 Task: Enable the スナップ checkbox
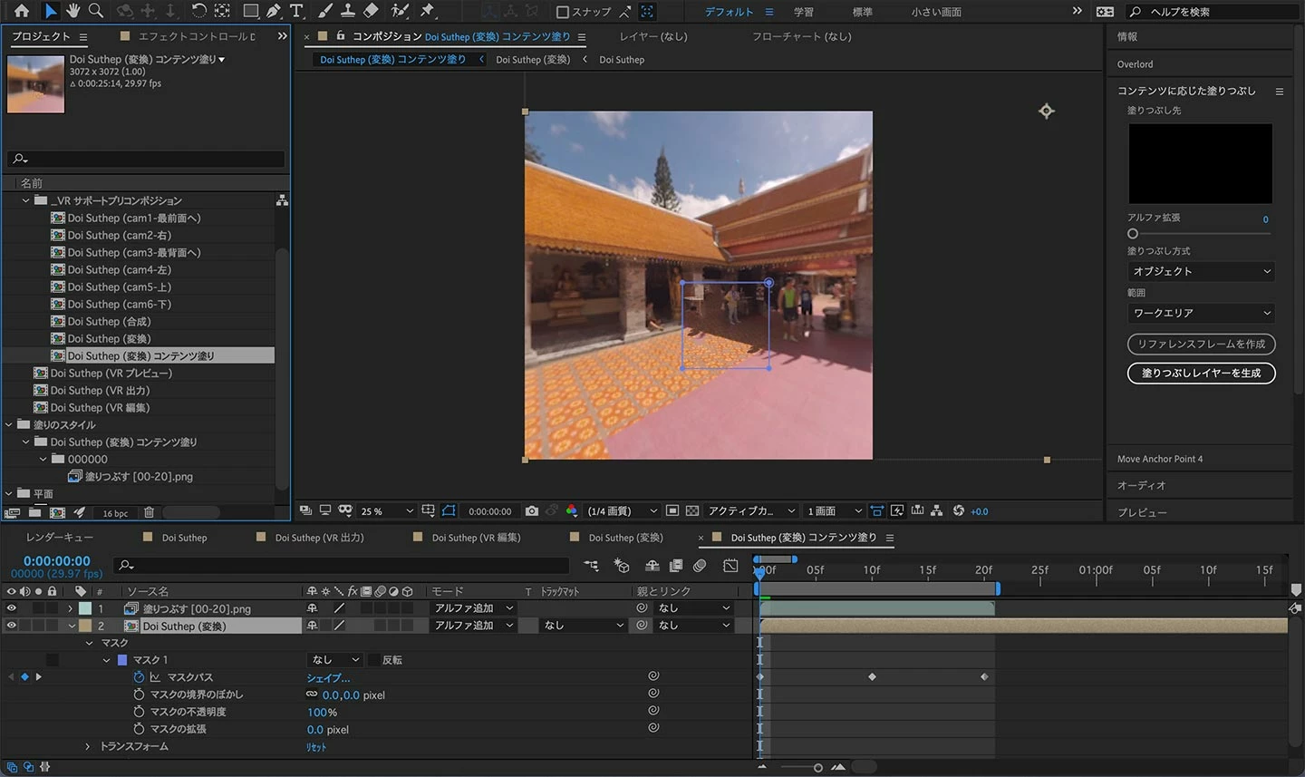coord(563,12)
